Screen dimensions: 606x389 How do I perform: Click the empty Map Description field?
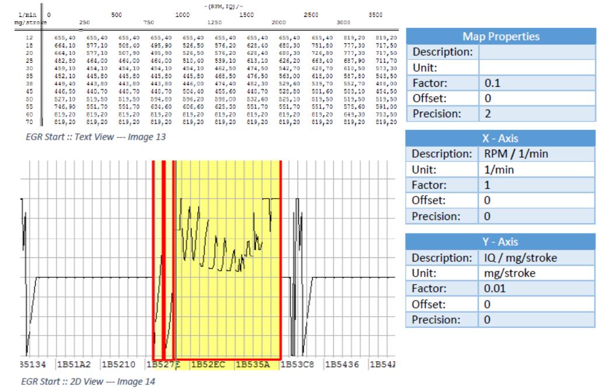tap(537, 52)
